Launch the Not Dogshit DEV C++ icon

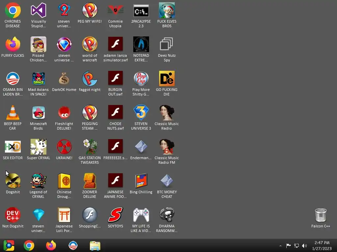(x=13, y=218)
